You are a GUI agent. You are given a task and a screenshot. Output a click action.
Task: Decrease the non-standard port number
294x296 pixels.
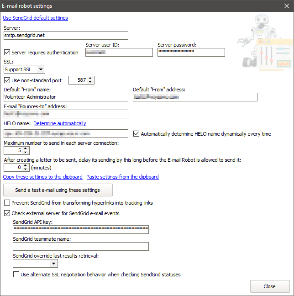coord(90,82)
